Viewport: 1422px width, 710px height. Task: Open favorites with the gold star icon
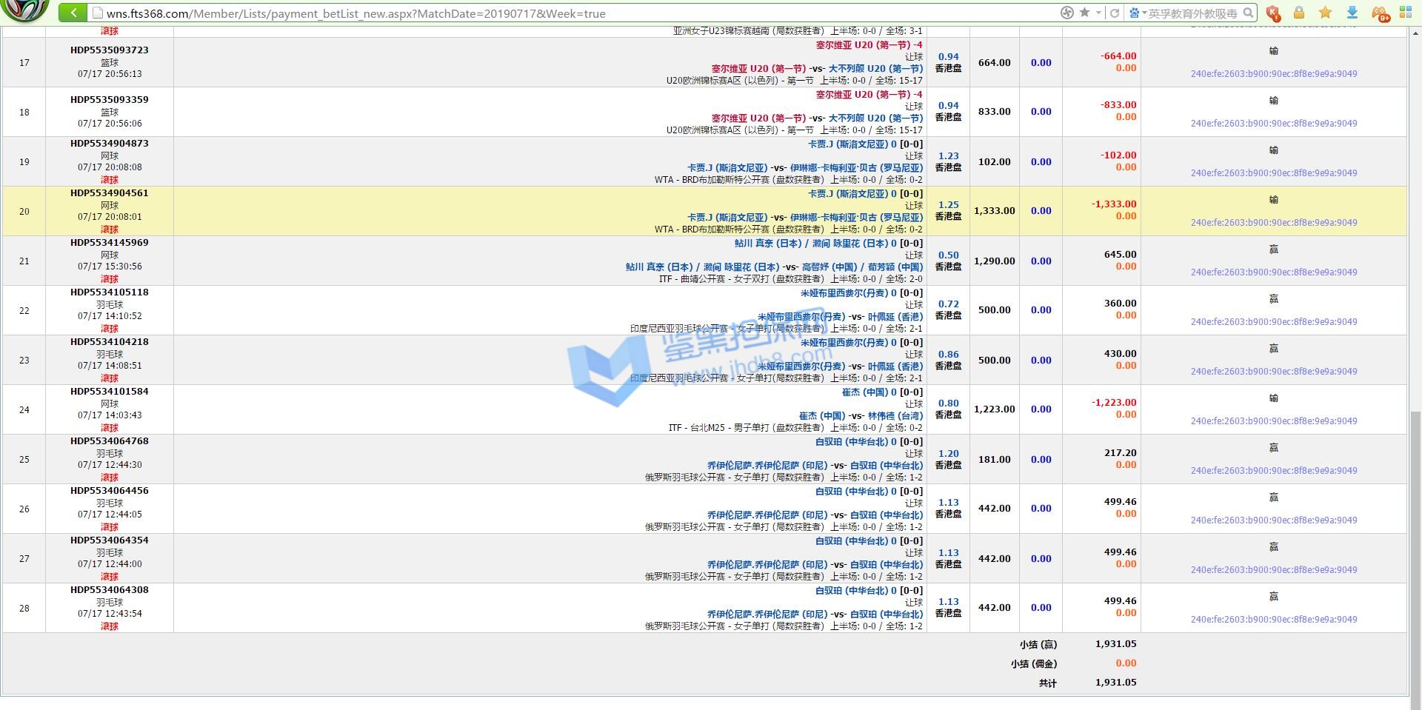pyautogui.click(x=1325, y=13)
